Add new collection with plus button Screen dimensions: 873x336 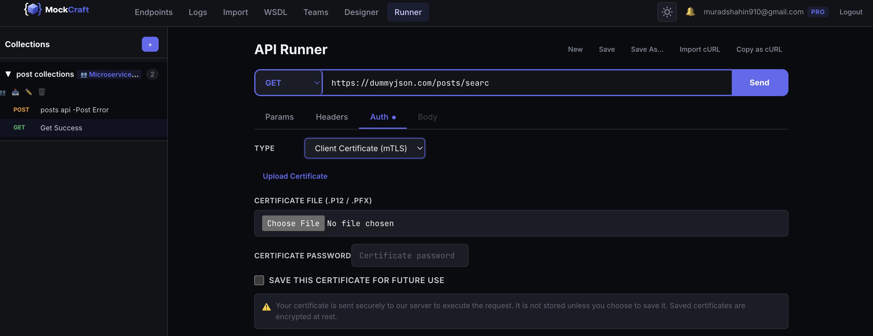[x=150, y=44]
